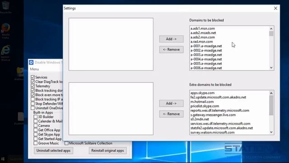
Task: Close the Settings dialog
Action: point(275,8)
